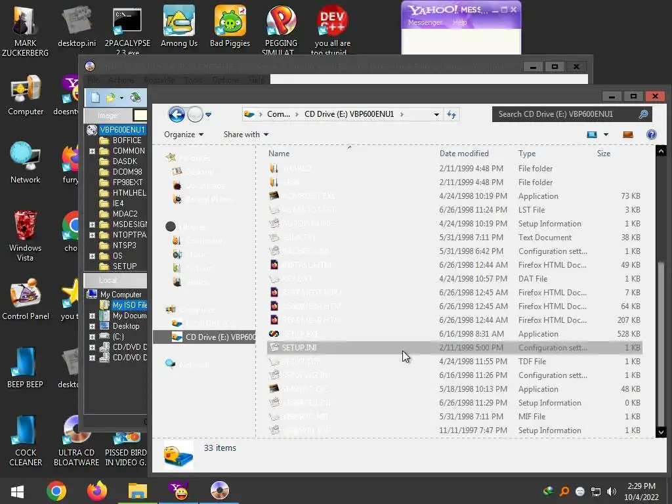This screenshot has width=672, height=504.
Task: Sort by the Date modified column header
Action: [x=464, y=154]
